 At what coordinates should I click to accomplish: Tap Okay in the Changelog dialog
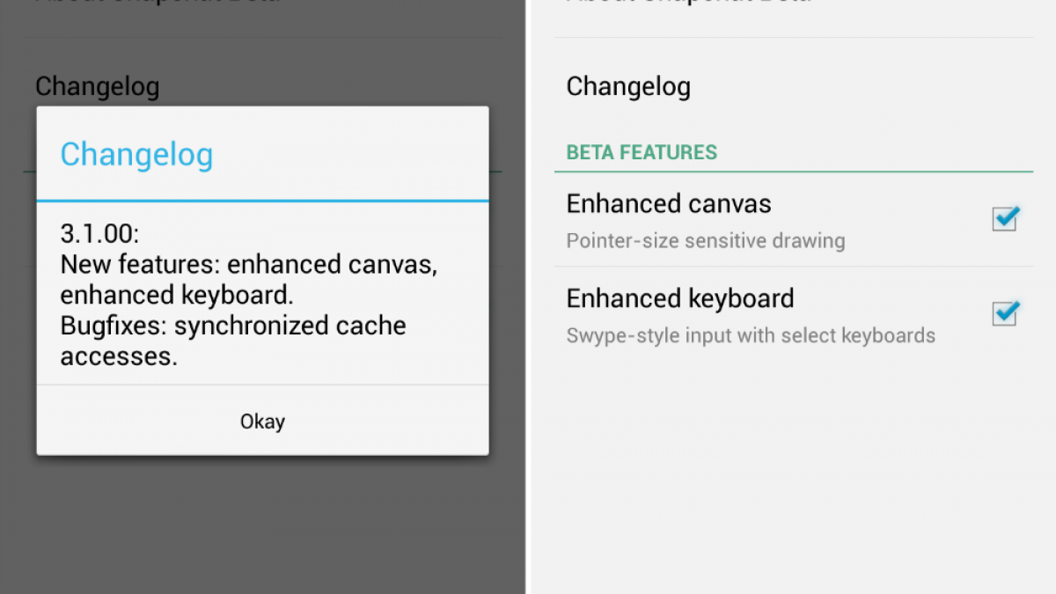262,421
